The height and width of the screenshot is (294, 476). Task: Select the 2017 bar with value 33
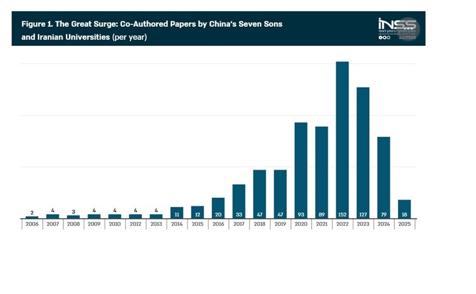[x=239, y=201]
